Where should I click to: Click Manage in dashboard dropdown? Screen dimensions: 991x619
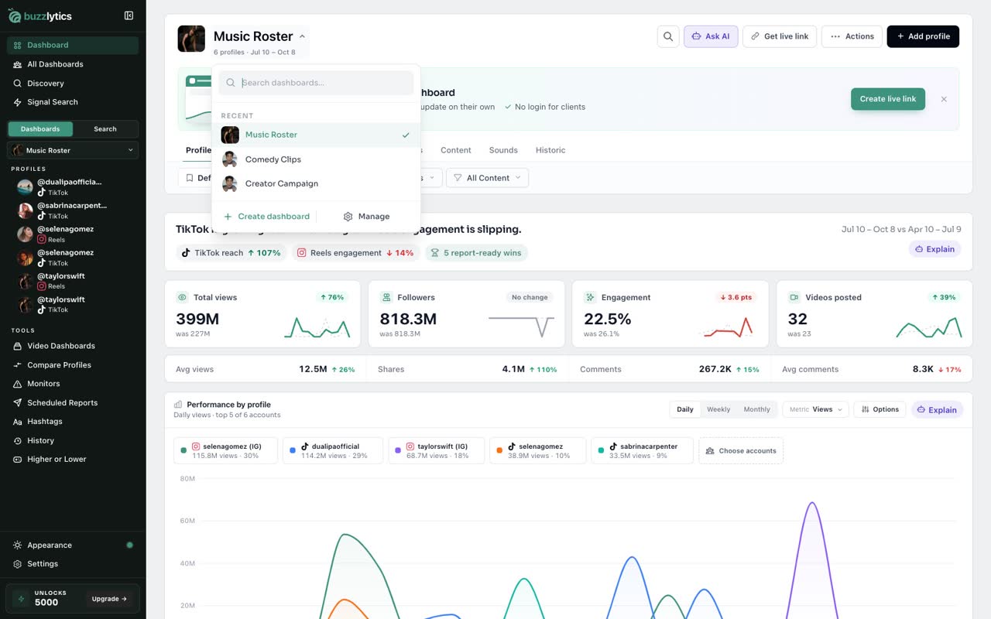tap(366, 217)
